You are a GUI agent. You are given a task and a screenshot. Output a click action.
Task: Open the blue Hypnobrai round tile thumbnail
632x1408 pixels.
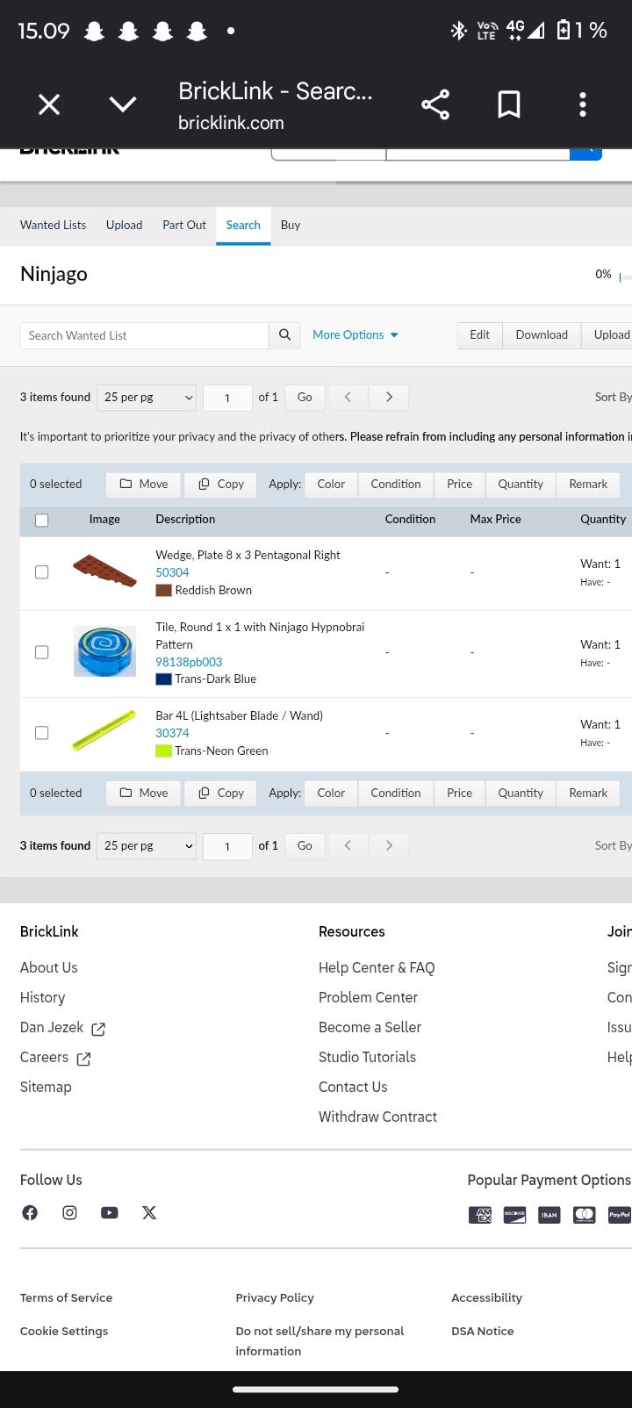point(104,651)
